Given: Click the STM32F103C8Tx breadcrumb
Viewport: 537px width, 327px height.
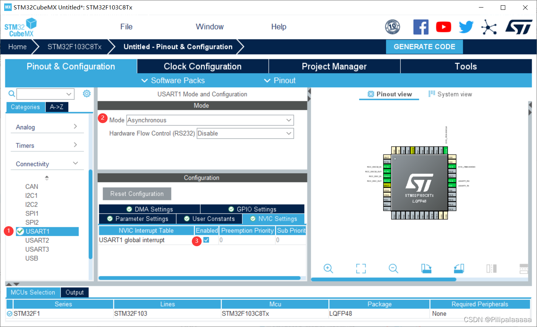Looking at the screenshot, I should point(74,47).
